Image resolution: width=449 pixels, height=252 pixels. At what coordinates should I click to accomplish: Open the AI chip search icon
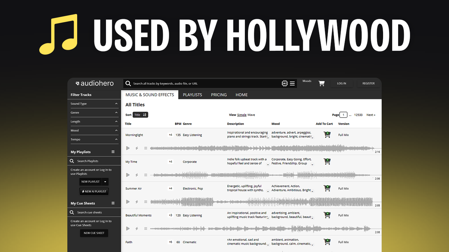pos(285,83)
